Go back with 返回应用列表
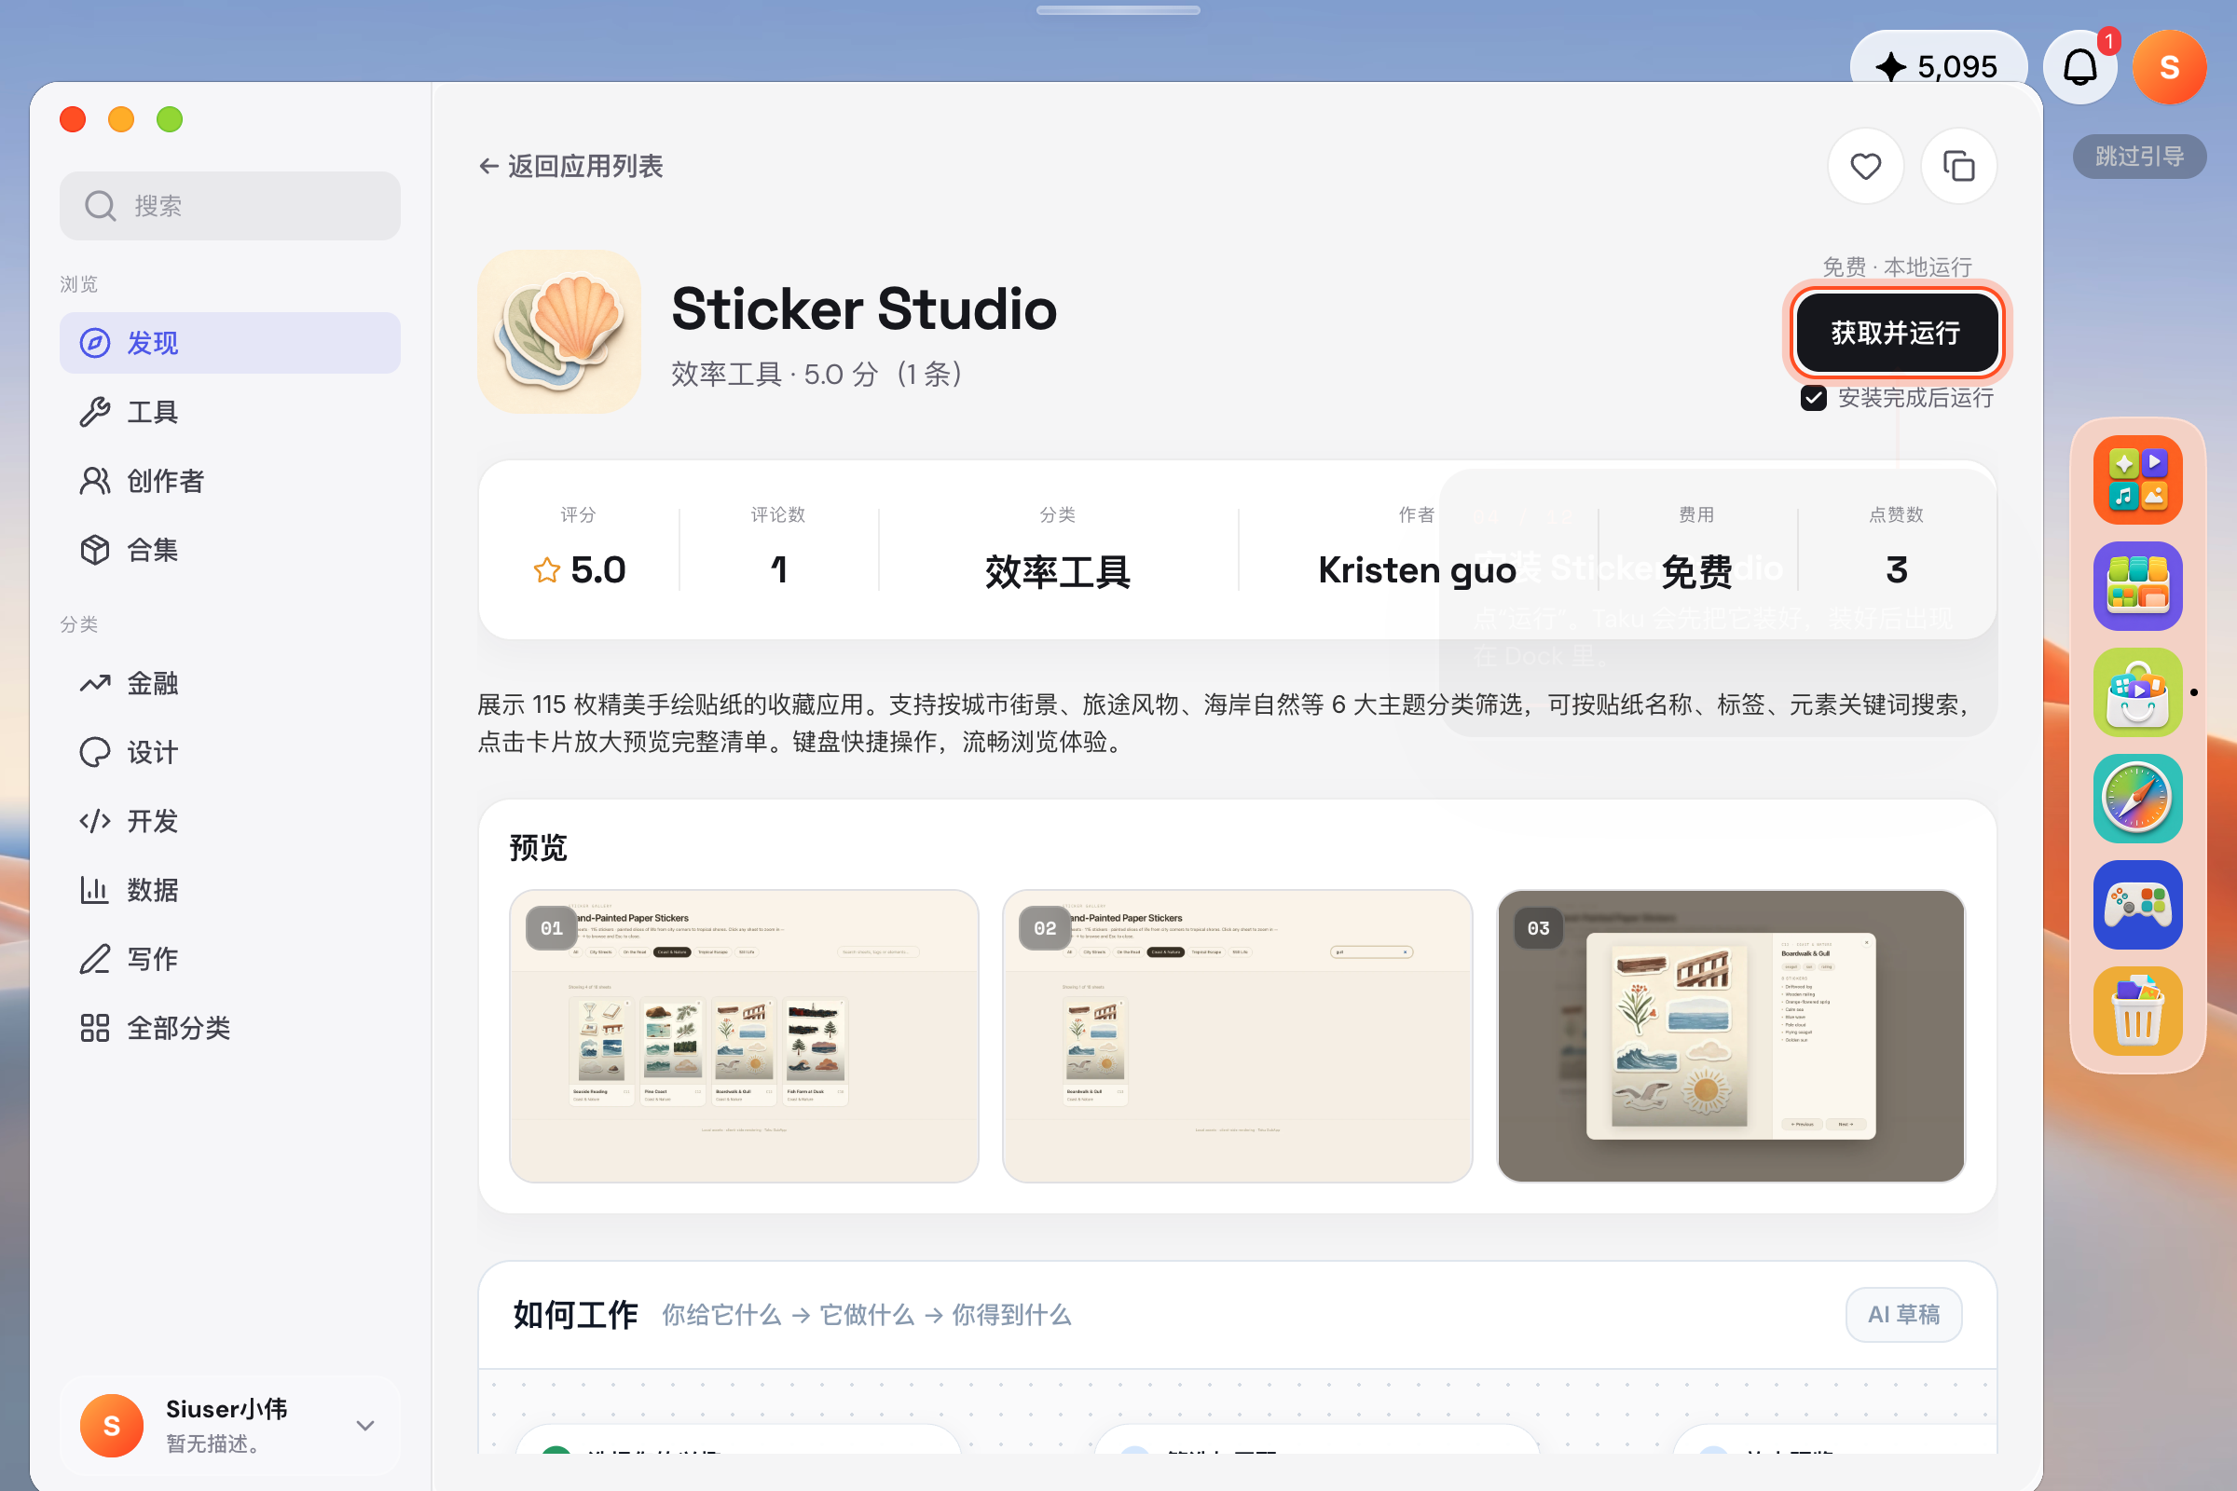Viewport: 2237px width, 1491px height. coord(570,167)
